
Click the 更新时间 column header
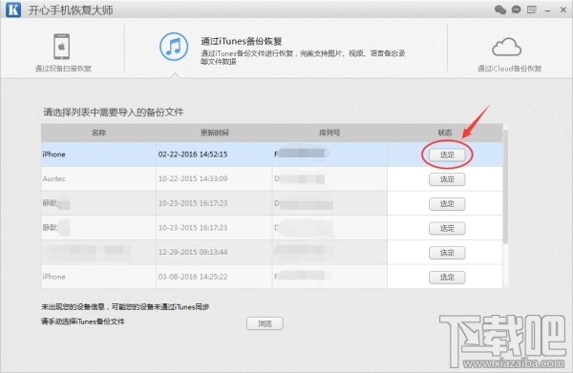[x=214, y=133]
